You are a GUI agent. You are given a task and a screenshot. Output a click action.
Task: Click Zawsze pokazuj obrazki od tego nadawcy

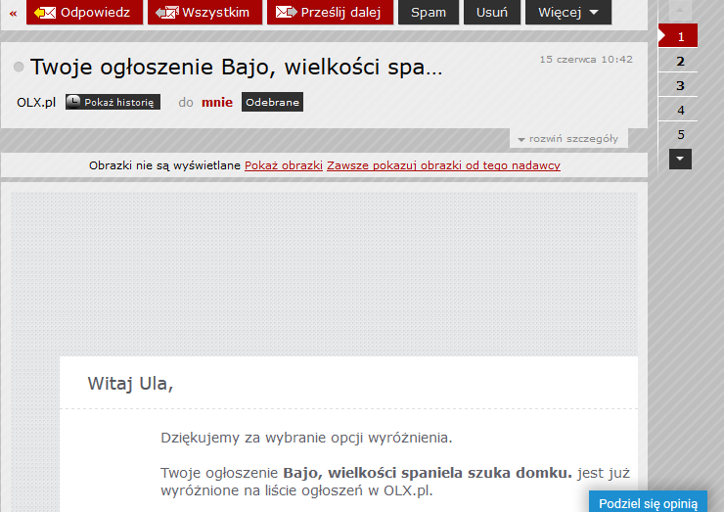coord(444,165)
